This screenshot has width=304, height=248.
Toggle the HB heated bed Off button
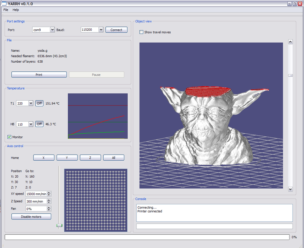(x=39, y=124)
